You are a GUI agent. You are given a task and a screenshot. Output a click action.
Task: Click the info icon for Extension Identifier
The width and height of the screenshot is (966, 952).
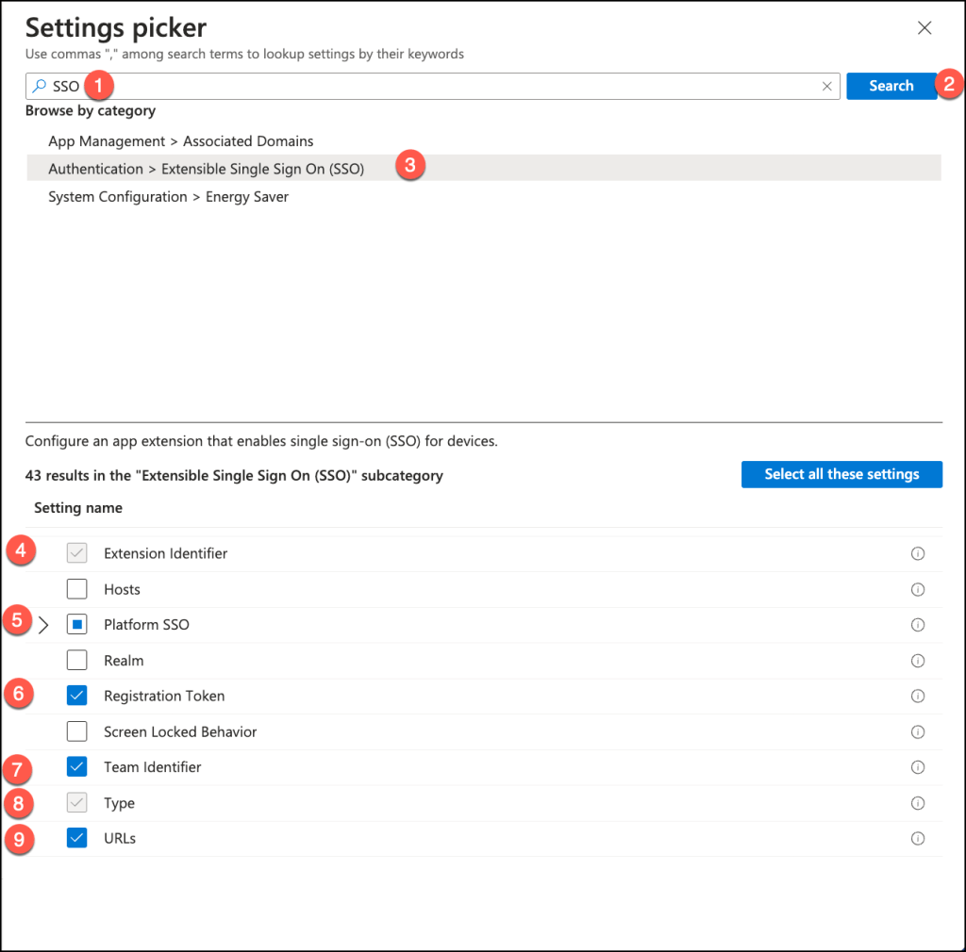[x=917, y=553]
